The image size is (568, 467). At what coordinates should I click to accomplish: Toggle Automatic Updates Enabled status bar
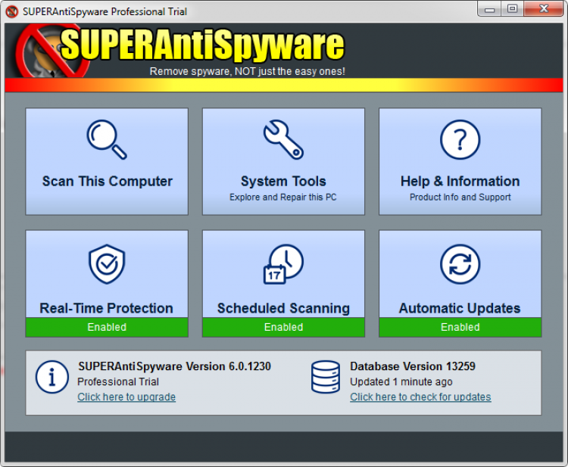460,327
